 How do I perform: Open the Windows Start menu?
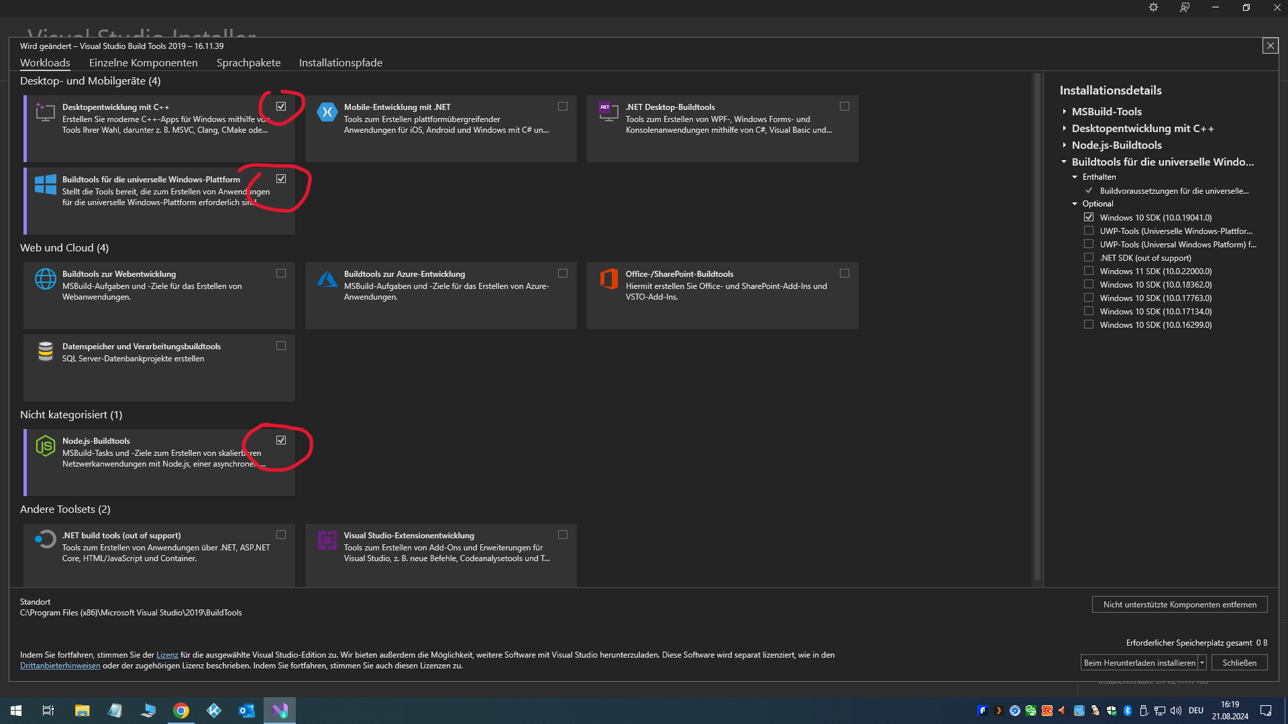[x=16, y=711]
